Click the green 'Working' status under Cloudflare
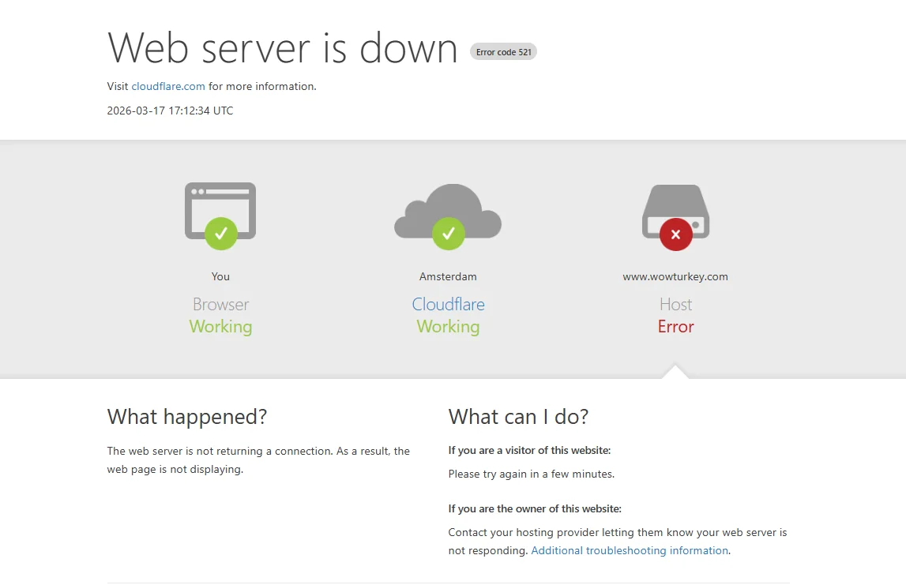This screenshot has height=585, width=906. 448,327
